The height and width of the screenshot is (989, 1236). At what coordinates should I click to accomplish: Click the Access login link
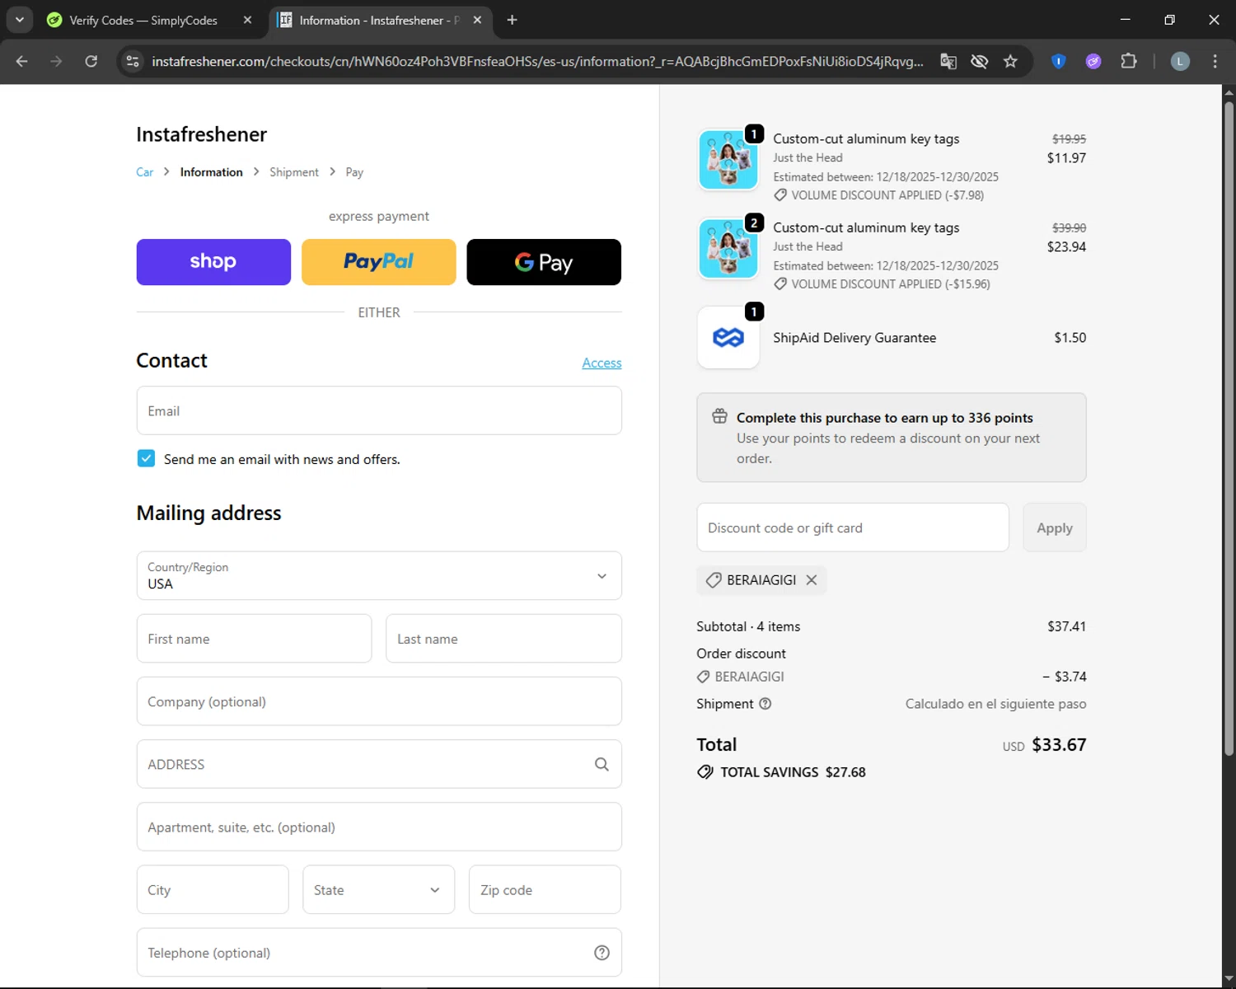tap(602, 363)
